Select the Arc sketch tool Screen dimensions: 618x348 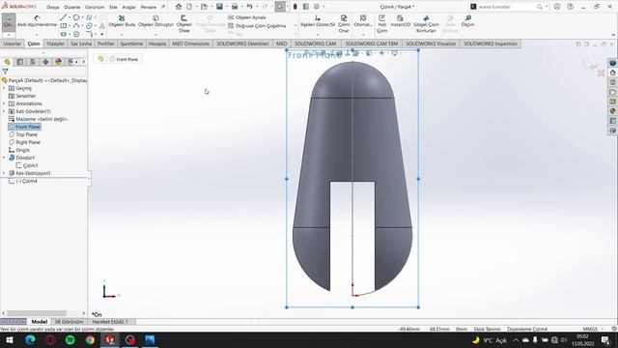[x=76, y=26]
